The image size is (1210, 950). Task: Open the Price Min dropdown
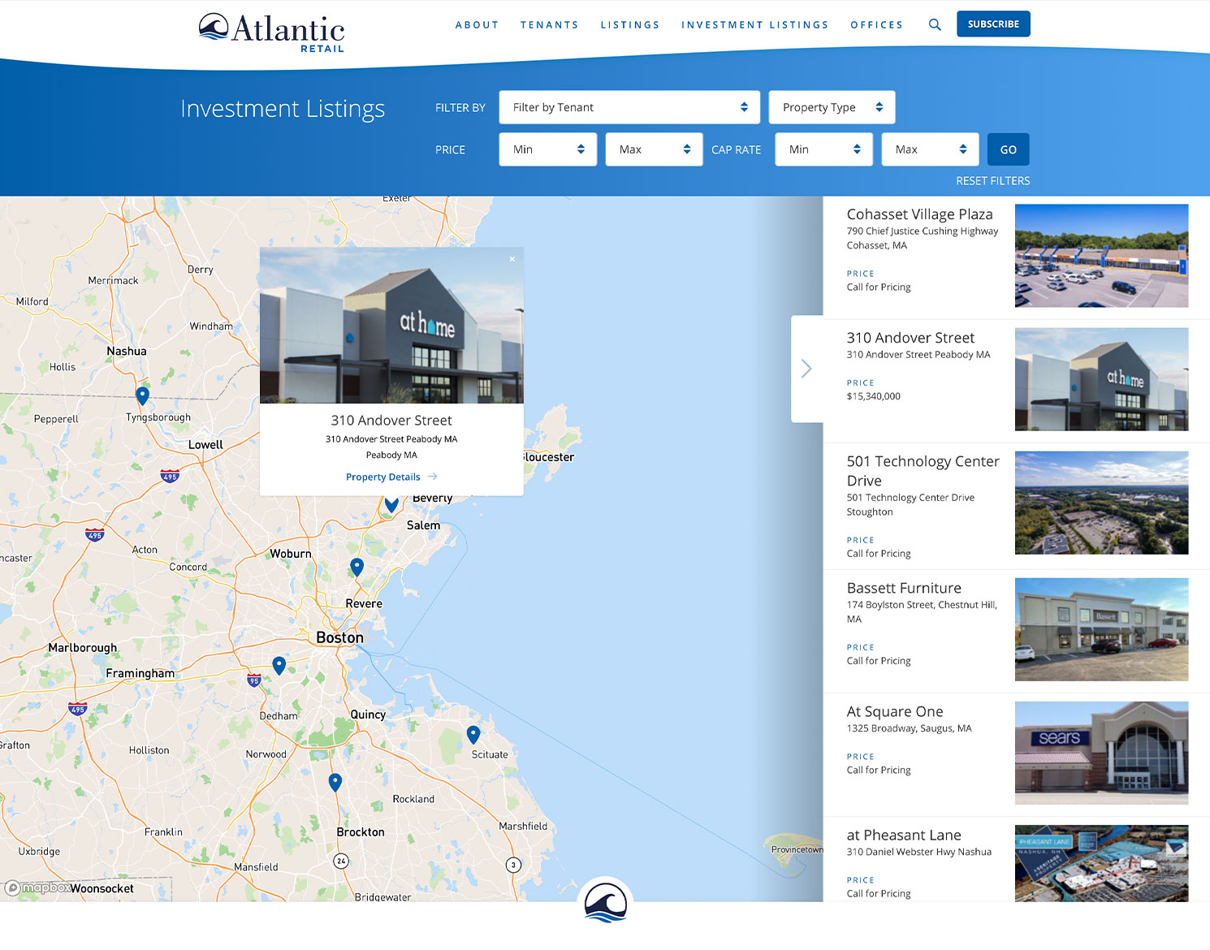[548, 149]
